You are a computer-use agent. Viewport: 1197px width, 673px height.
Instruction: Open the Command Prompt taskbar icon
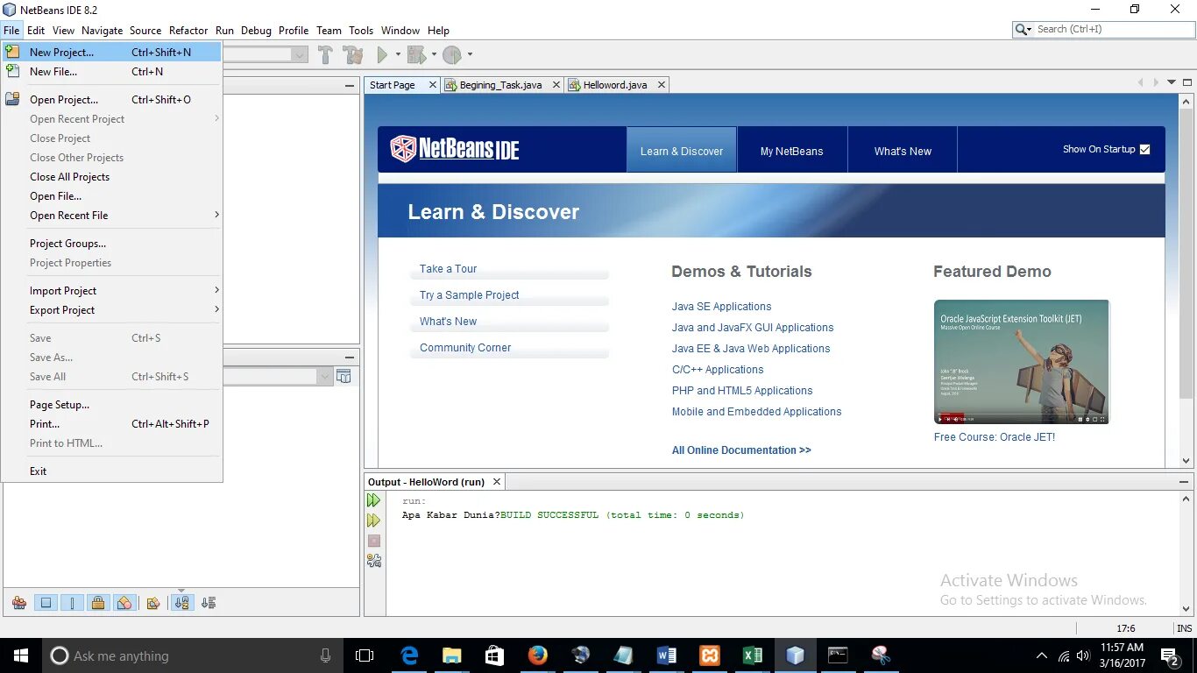(838, 655)
